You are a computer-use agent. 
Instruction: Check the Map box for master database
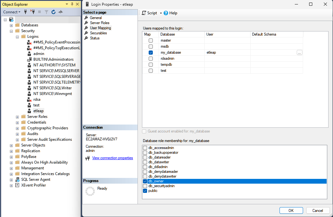pyautogui.click(x=151, y=41)
